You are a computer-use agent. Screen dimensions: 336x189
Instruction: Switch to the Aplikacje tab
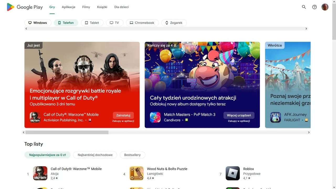(x=68, y=7)
